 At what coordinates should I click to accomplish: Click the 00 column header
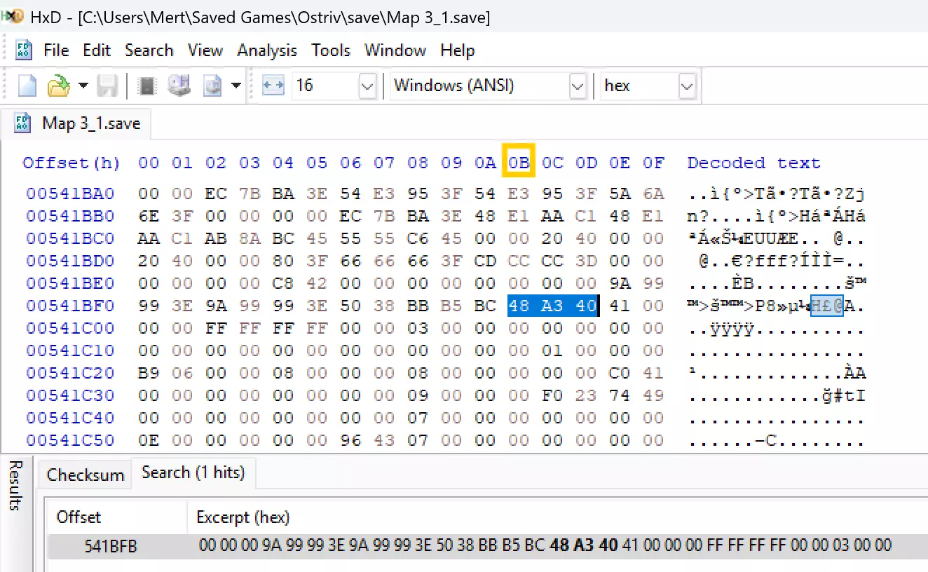click(149, 163)
